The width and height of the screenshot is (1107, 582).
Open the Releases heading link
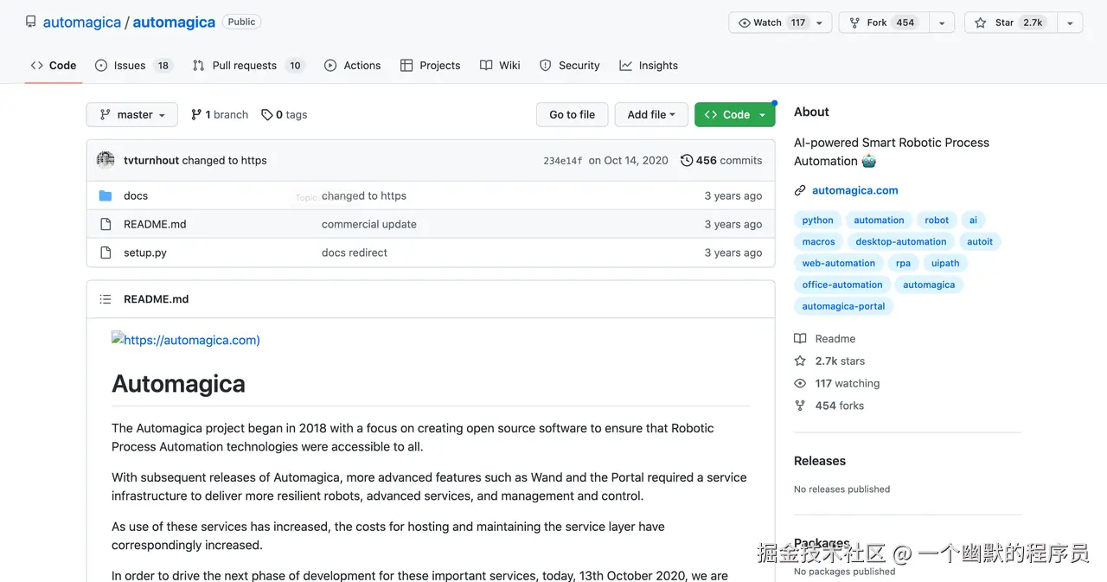820,461
